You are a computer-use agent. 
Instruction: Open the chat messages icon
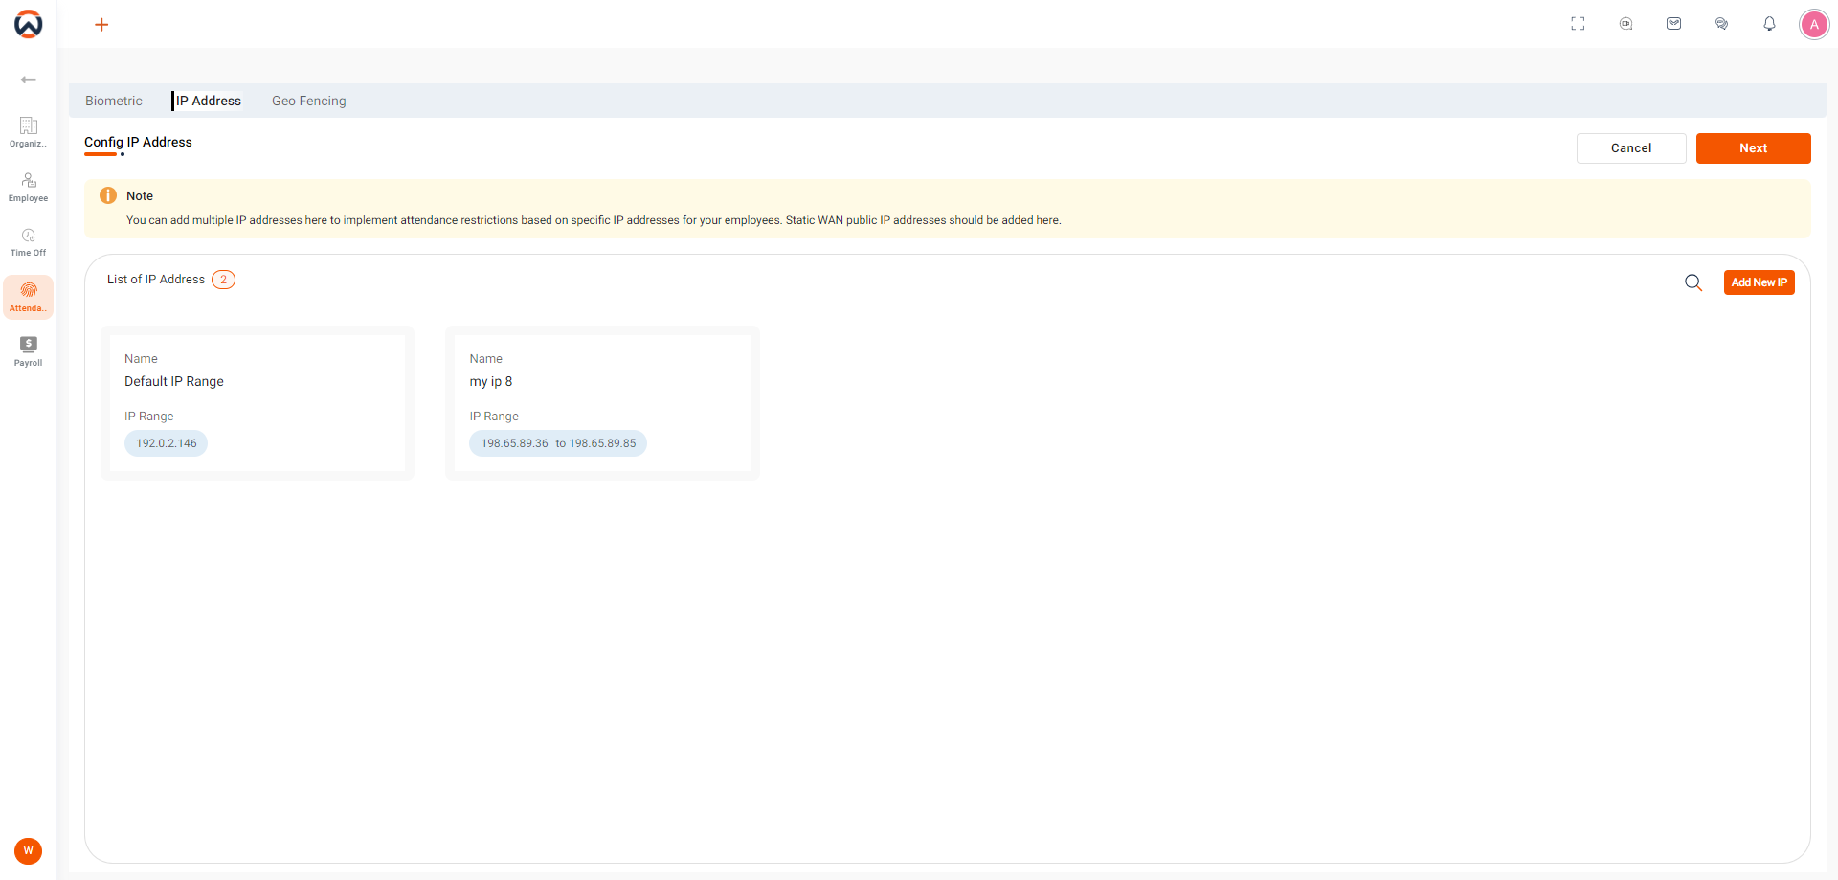1721,24
